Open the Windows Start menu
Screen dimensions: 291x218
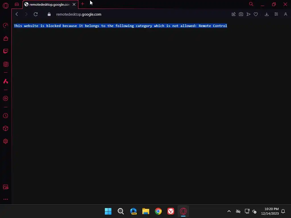[108, 211]
